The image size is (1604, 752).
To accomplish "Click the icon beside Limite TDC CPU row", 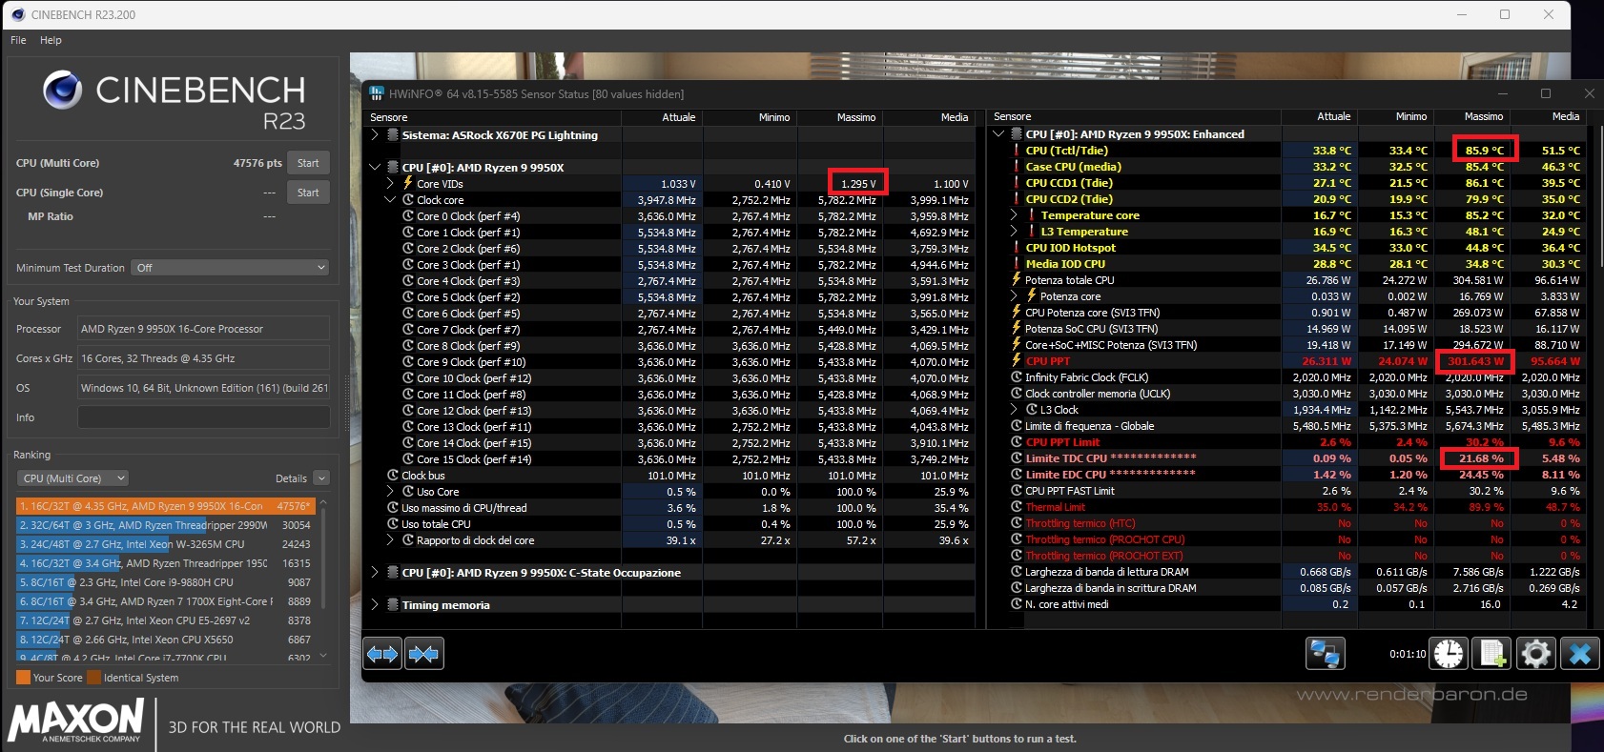I will (1017, 458).
